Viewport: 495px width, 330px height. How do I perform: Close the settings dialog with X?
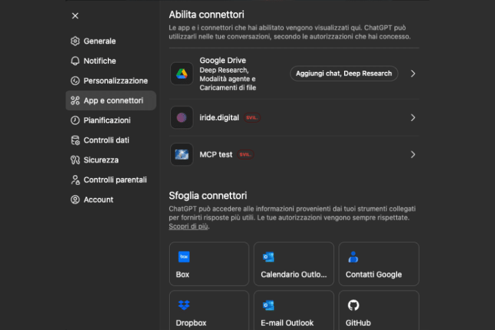(x=75, y=16)
